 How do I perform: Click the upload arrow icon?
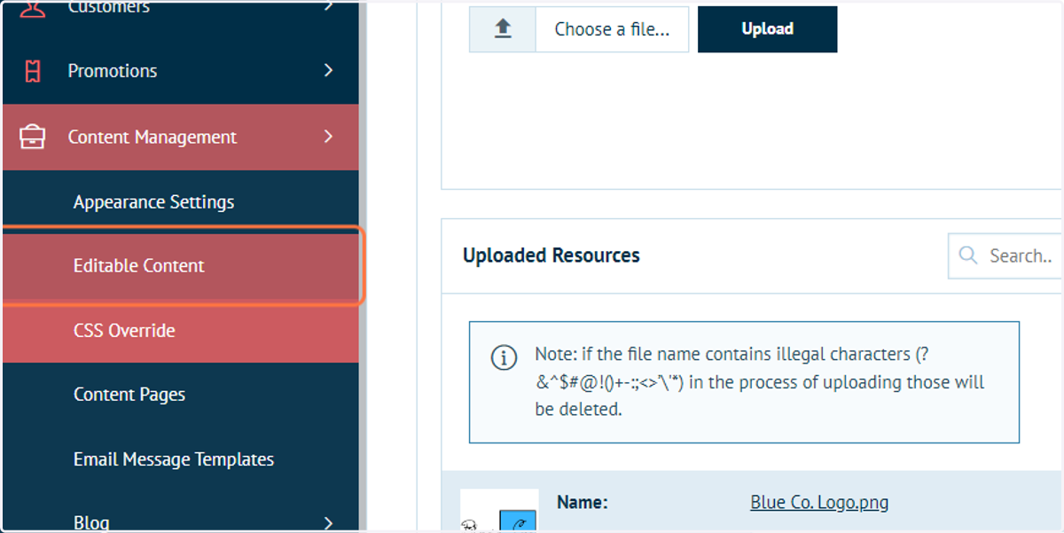(x=503, y=28)
